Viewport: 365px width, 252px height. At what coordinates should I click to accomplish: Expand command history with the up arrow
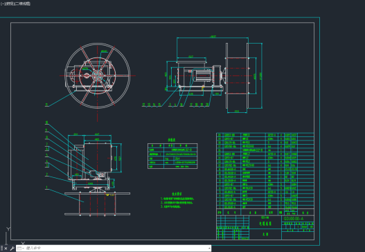coord(209,249)
